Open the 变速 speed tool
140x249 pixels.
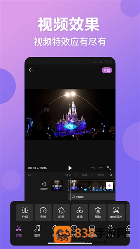coord(43,213)
